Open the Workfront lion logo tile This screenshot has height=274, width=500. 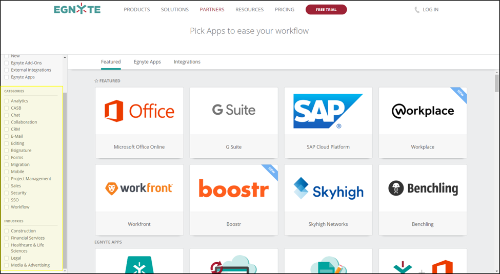[139, 188]
